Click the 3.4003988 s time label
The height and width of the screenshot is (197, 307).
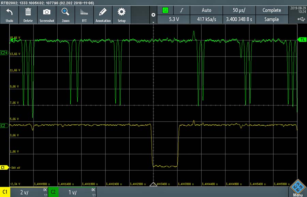pyautogui.click(x=186, y=184)
